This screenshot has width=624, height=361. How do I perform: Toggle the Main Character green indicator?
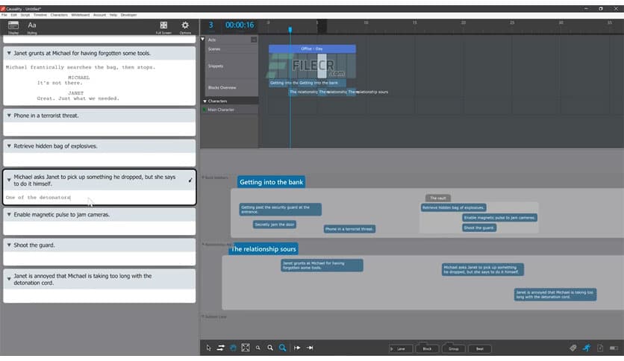tap(204, 110)
